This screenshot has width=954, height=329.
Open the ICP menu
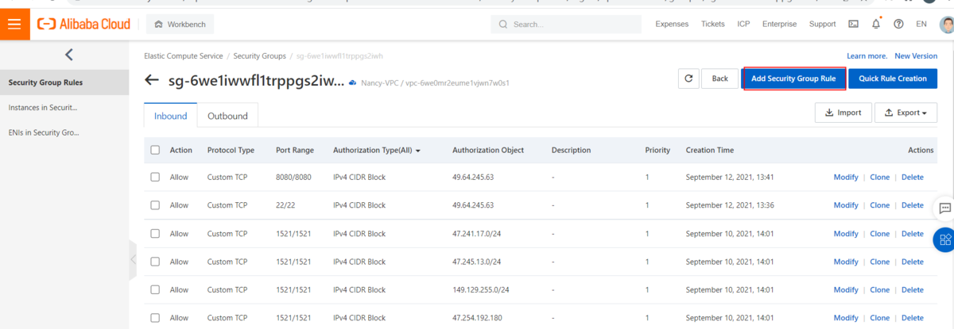point(743,25)
